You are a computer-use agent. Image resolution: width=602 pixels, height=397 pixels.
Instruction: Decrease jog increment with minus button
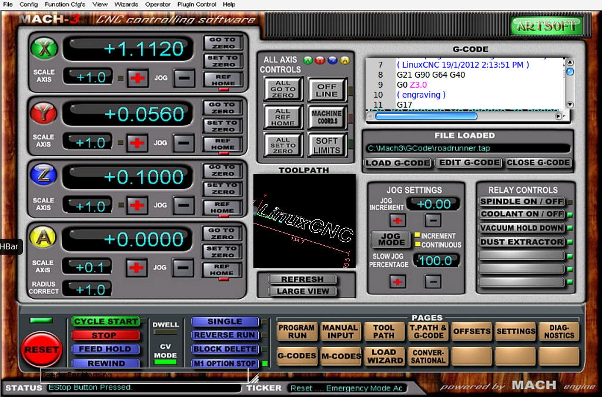433,221
